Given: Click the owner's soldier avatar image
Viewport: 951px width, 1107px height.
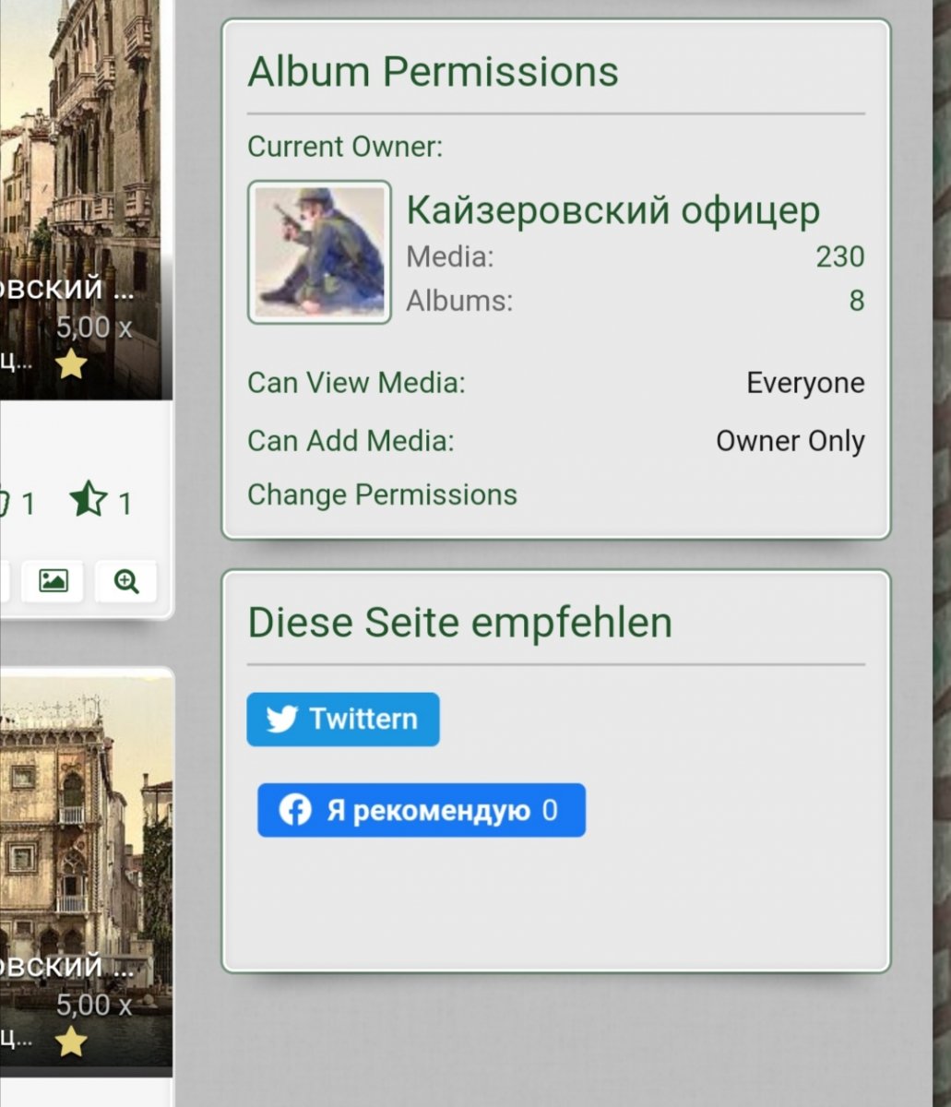Looking at the screenshot, I should 319,252.
